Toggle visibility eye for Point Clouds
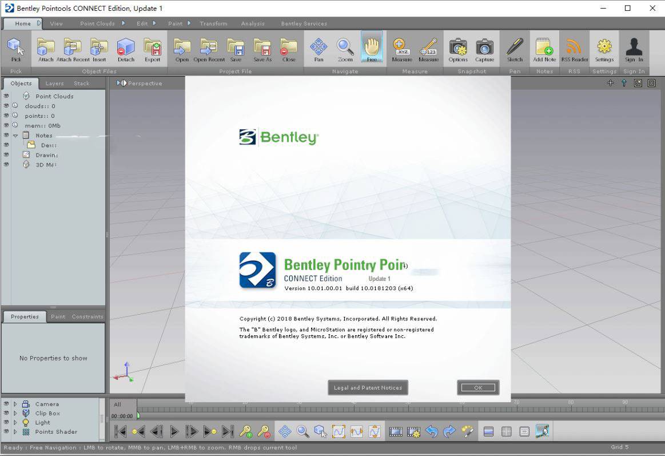This screenshot has height=456, width=665. coord(6,96)
